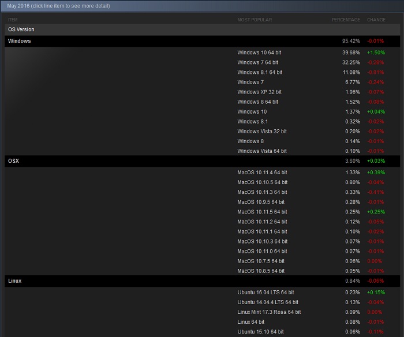Click the Windows Vista 64 bit row
Viewport: 404px width, 337px height.
coord(261,151)
